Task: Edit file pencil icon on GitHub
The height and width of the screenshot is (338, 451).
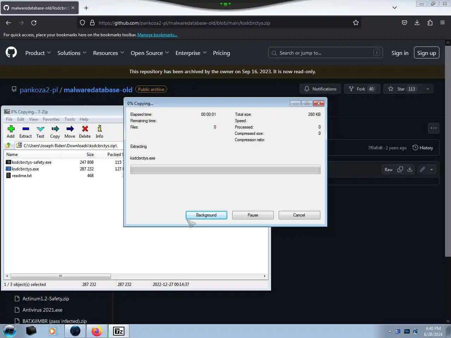Action: [x=422, y=169]
